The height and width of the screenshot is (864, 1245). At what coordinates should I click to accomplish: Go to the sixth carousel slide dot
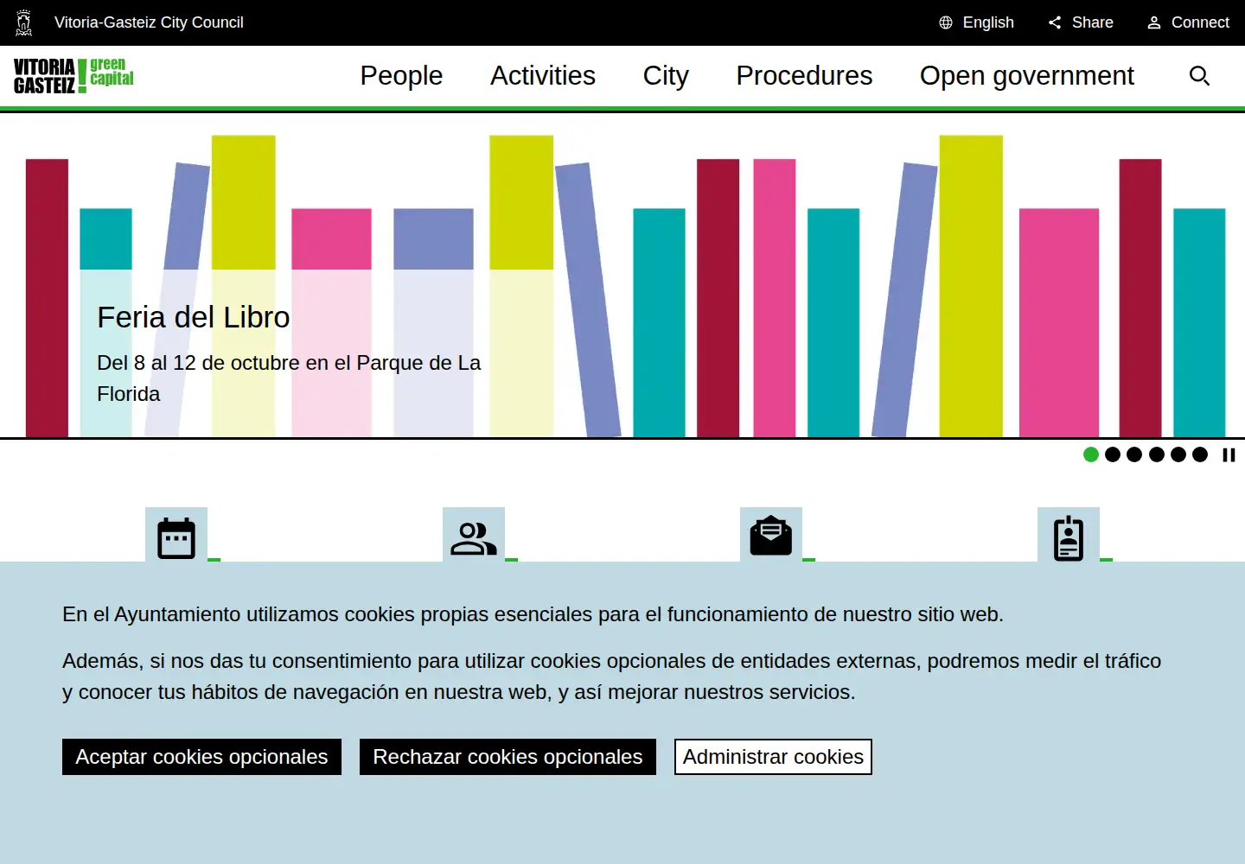tap(1200, 454)
